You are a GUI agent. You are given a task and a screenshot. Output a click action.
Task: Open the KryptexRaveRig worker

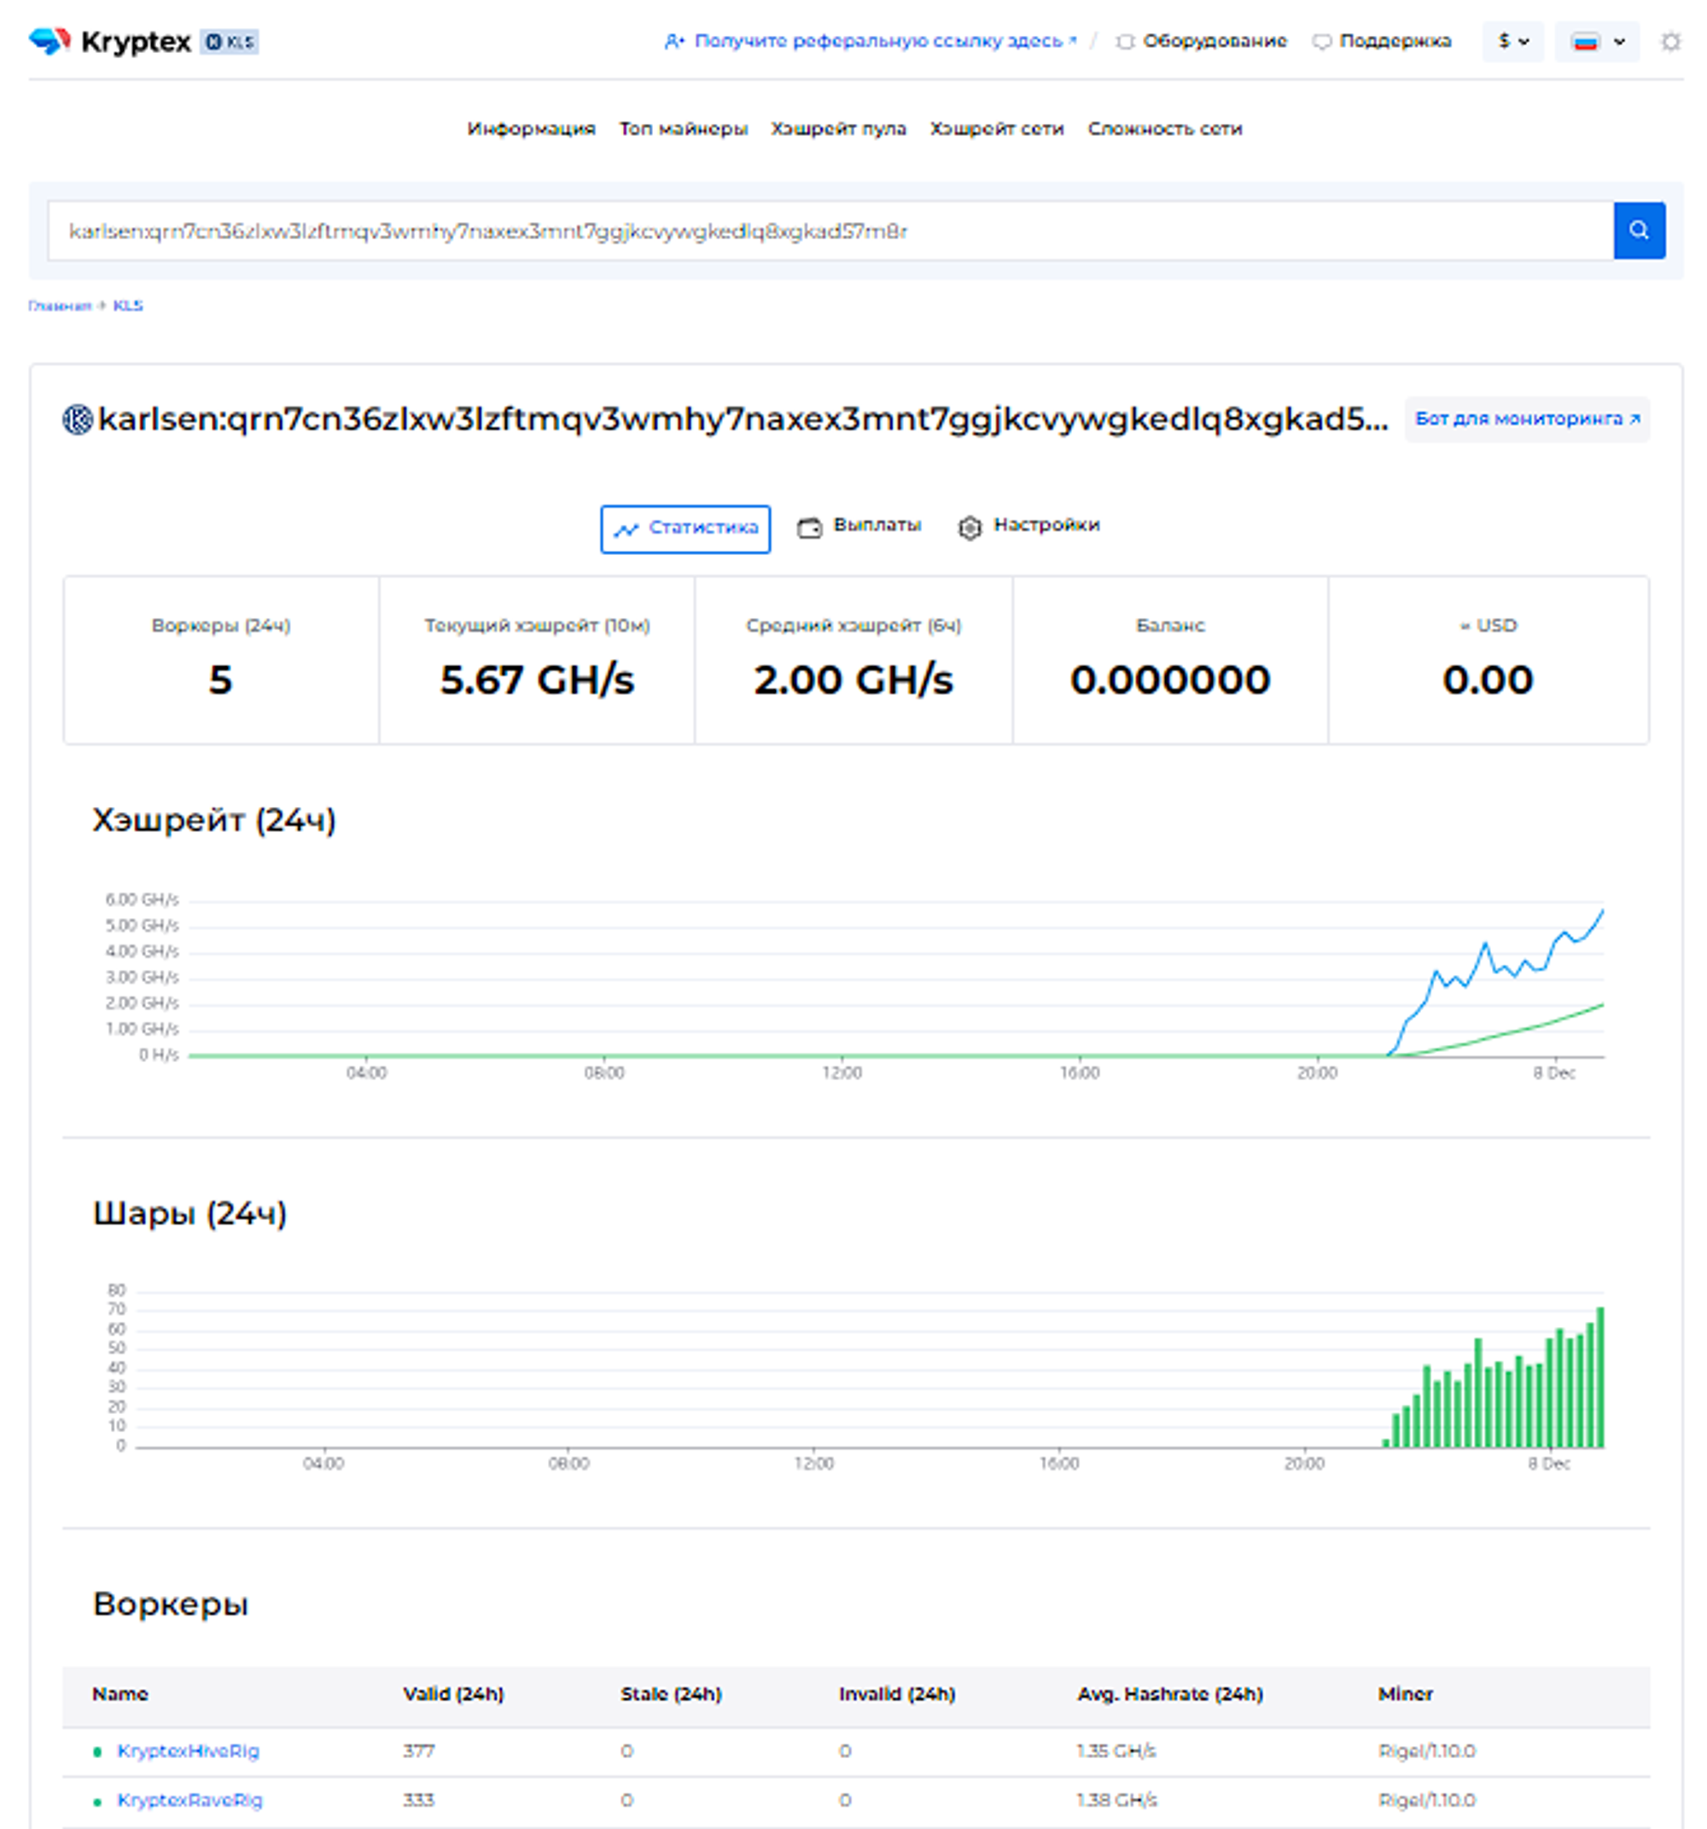click(189, 1801)
